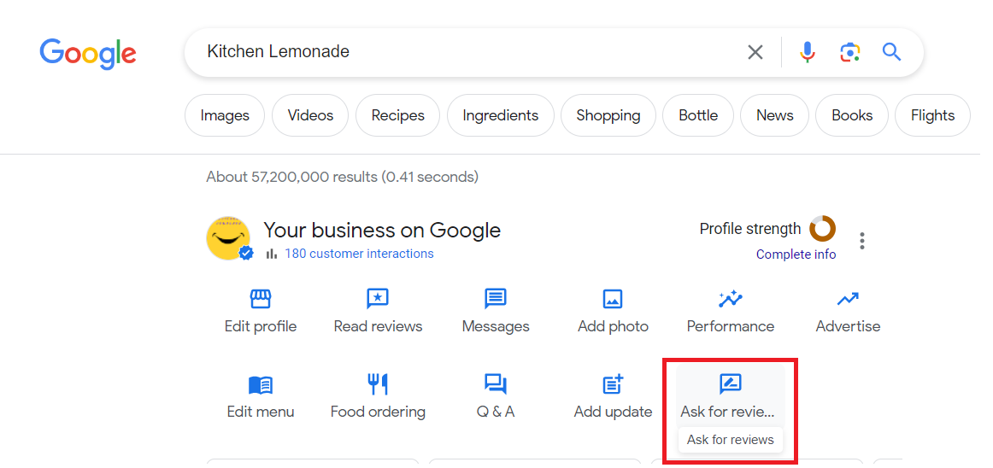Open the three-dot business options menu
993x468 pixels.
[x=862, y=241]
